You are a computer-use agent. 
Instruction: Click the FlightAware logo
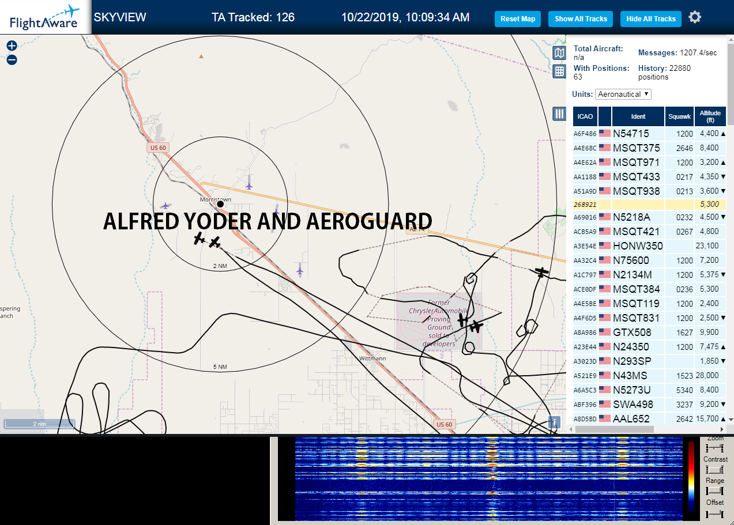(x=44, y=17)
